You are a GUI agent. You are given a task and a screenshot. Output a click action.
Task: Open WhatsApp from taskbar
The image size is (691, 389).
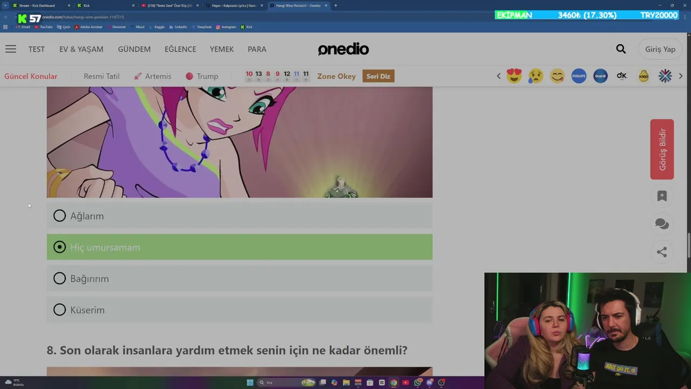[418, 383]
